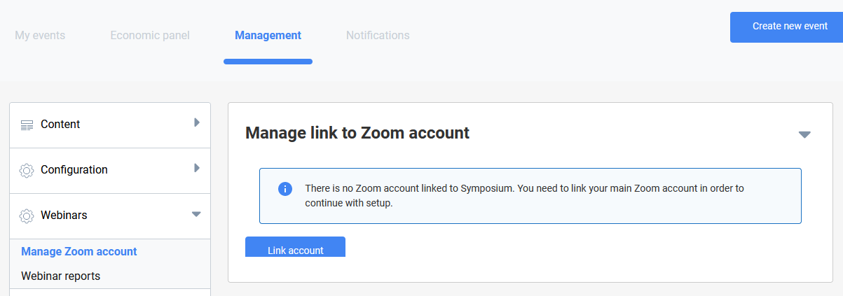Expand the Content section arrow
Image resolution: width=843 pixels, height=296 pixels.
coord(197,122)
